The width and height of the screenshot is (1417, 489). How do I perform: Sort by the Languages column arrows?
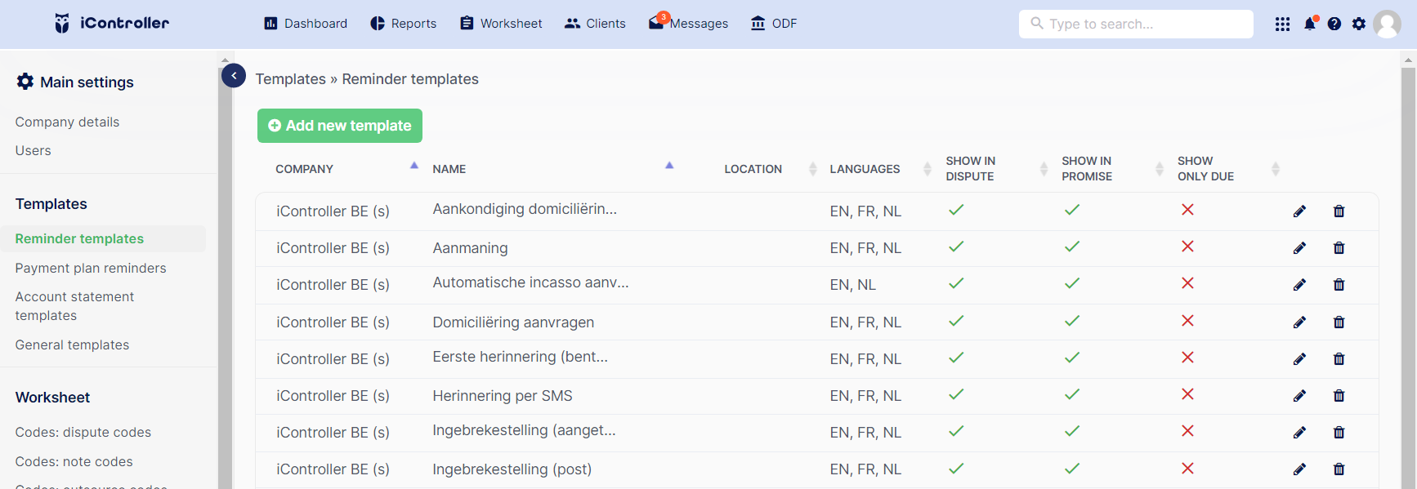point(927,169)
